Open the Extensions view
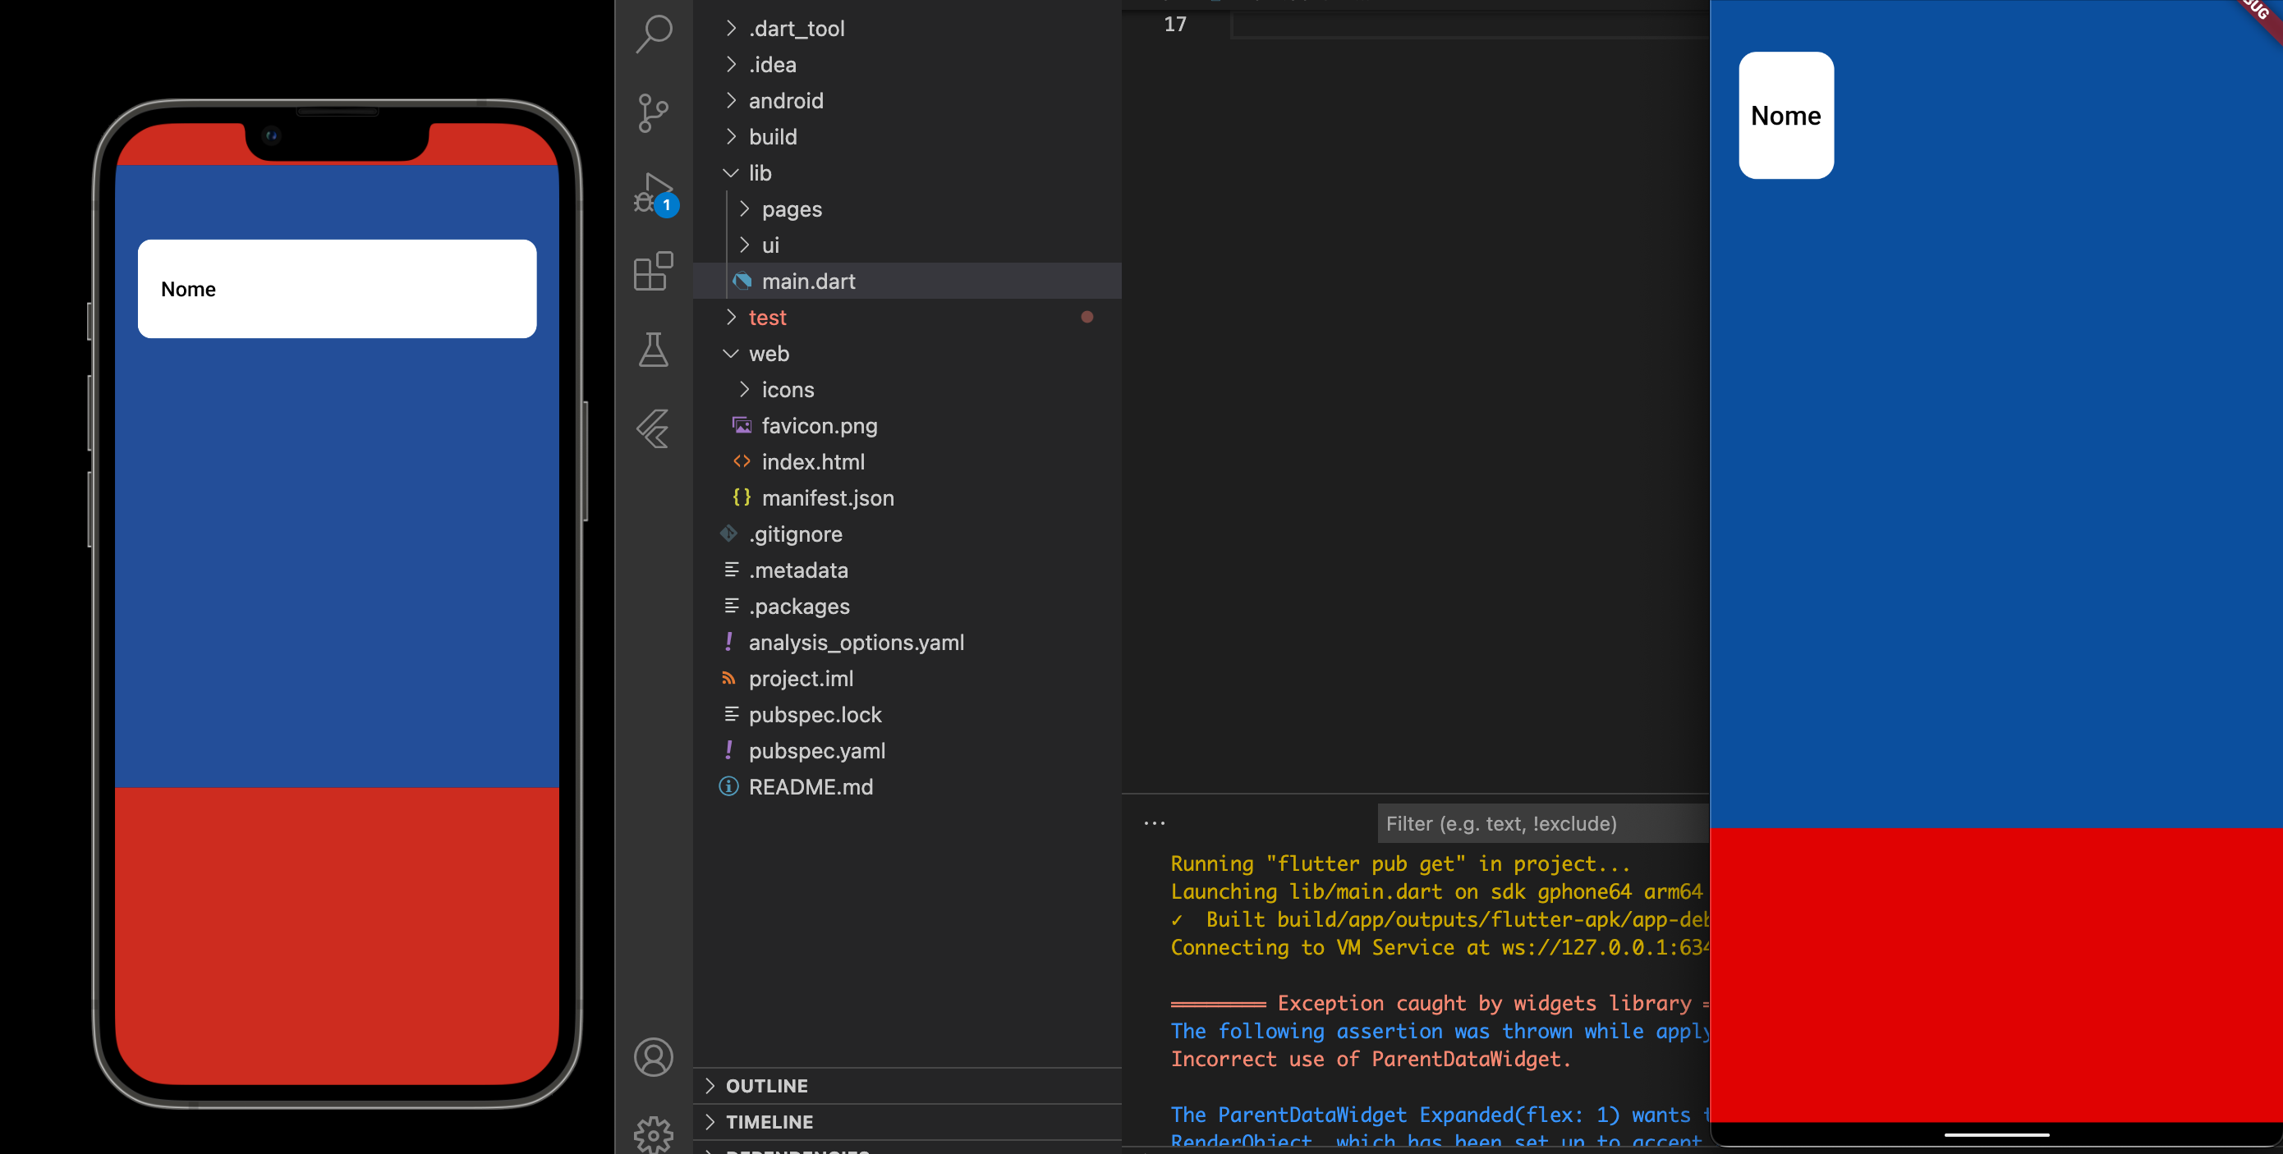The width and height of the screenshot is (2283, 1154). coord(653,272)
